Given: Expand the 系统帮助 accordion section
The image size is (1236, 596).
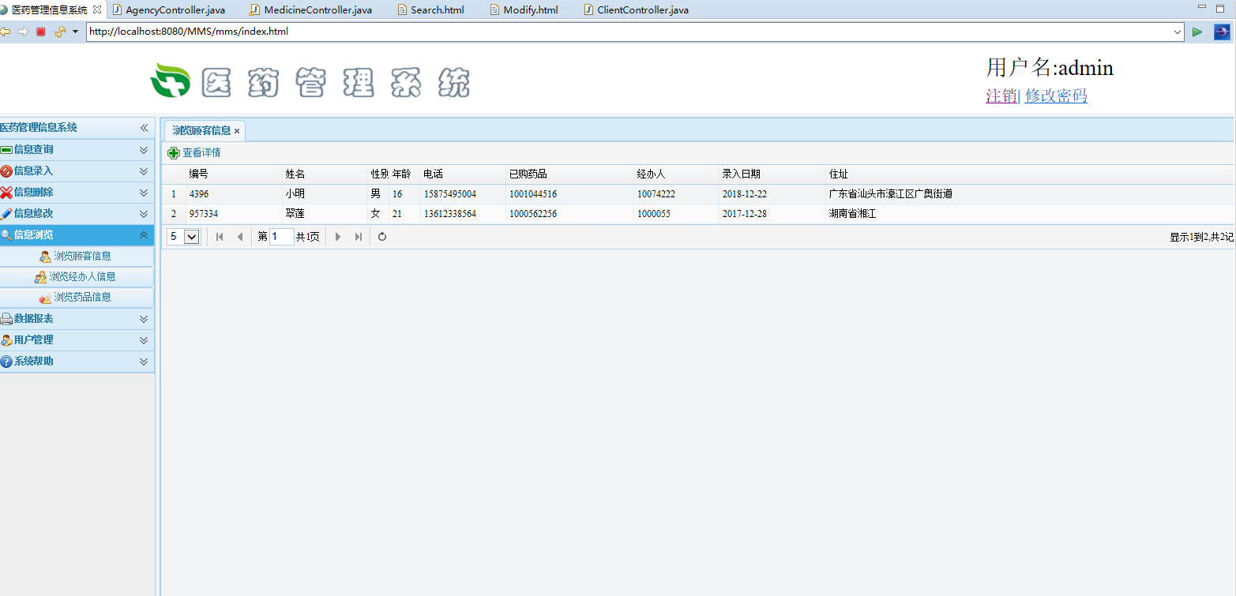Looking at the screenshot, I should pyautogui.click(x=144, y=362).
